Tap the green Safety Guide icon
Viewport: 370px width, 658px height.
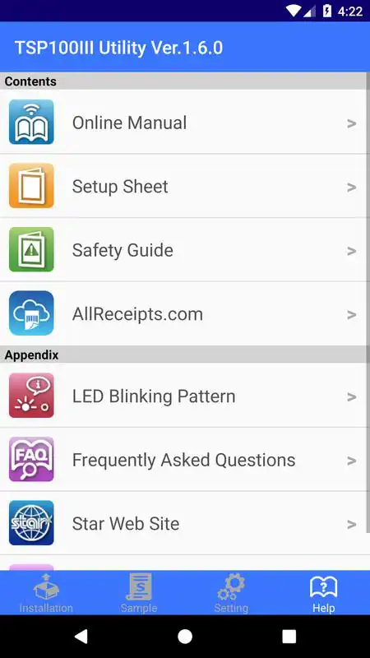(x=31, y=250)
